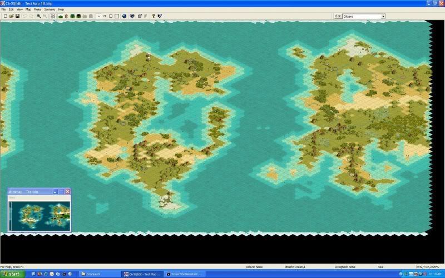This screenshot has width=445, height=278.
Task: Click the 'Sea' status bar entry
Action: [x=380, y=267]
